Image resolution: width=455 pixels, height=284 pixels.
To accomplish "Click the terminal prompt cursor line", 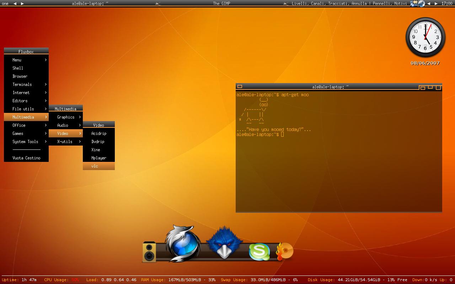I will (260, 135).
